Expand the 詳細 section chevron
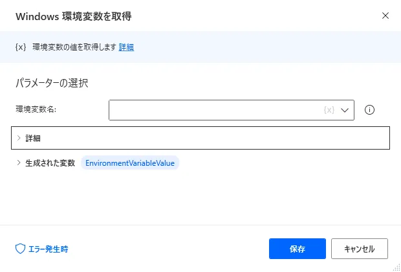Screen dimensions: 401x272 point(19,138)
